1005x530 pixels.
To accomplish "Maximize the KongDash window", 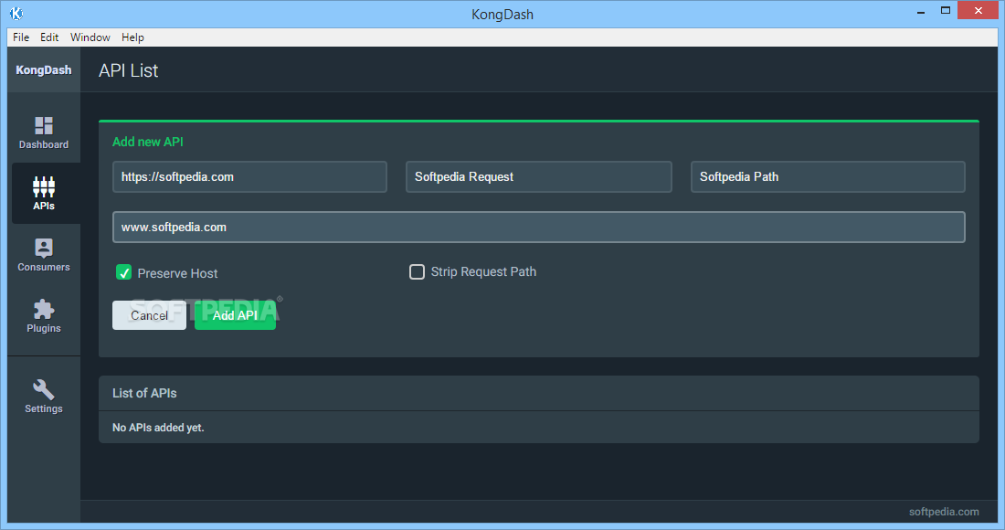I will 946,11.
